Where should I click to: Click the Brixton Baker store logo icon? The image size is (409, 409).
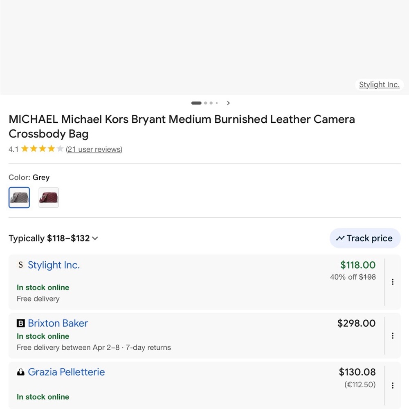(x=20, y=324)
